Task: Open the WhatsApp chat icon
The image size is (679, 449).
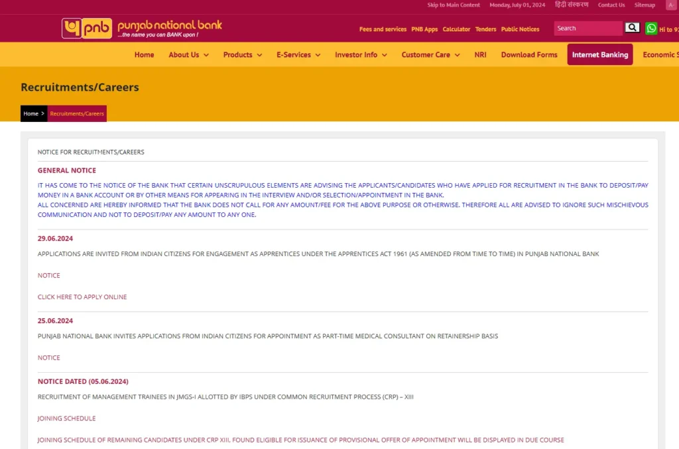Action: click(651, 29)
